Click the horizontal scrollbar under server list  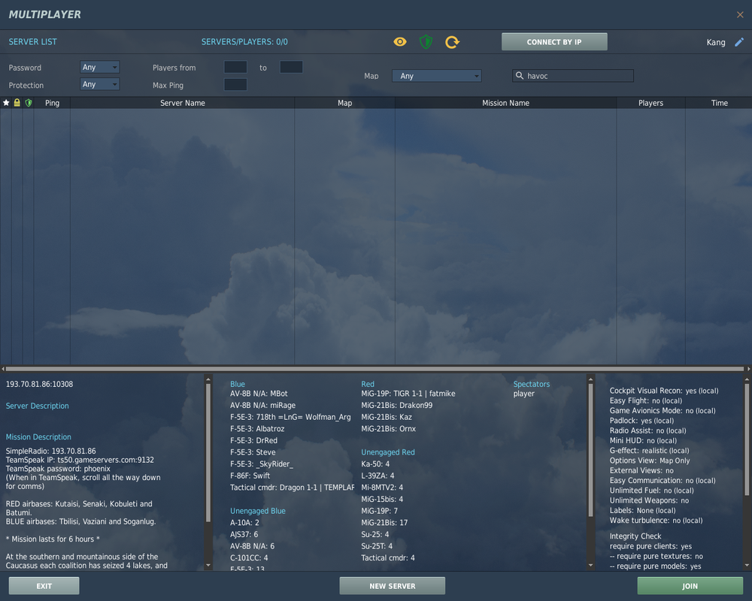pyautogui.click(x=375, y=369)
